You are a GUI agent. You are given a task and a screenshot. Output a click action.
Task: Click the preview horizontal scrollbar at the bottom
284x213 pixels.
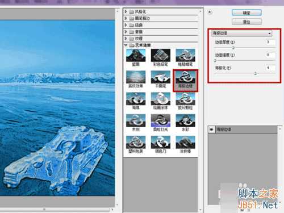[x=55, y=210]
